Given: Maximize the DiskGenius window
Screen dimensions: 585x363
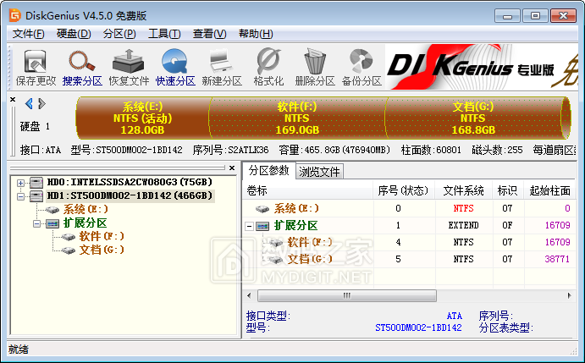Looking at the screenshot, I should click(535, 16).
